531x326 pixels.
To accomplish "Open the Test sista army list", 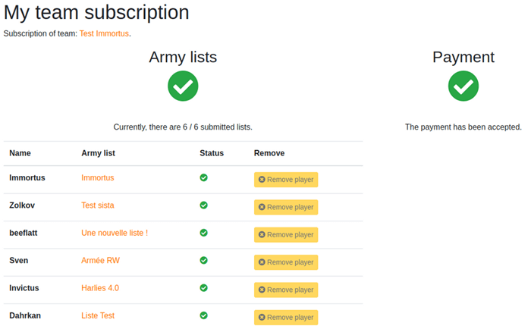I will pos(98,205).
